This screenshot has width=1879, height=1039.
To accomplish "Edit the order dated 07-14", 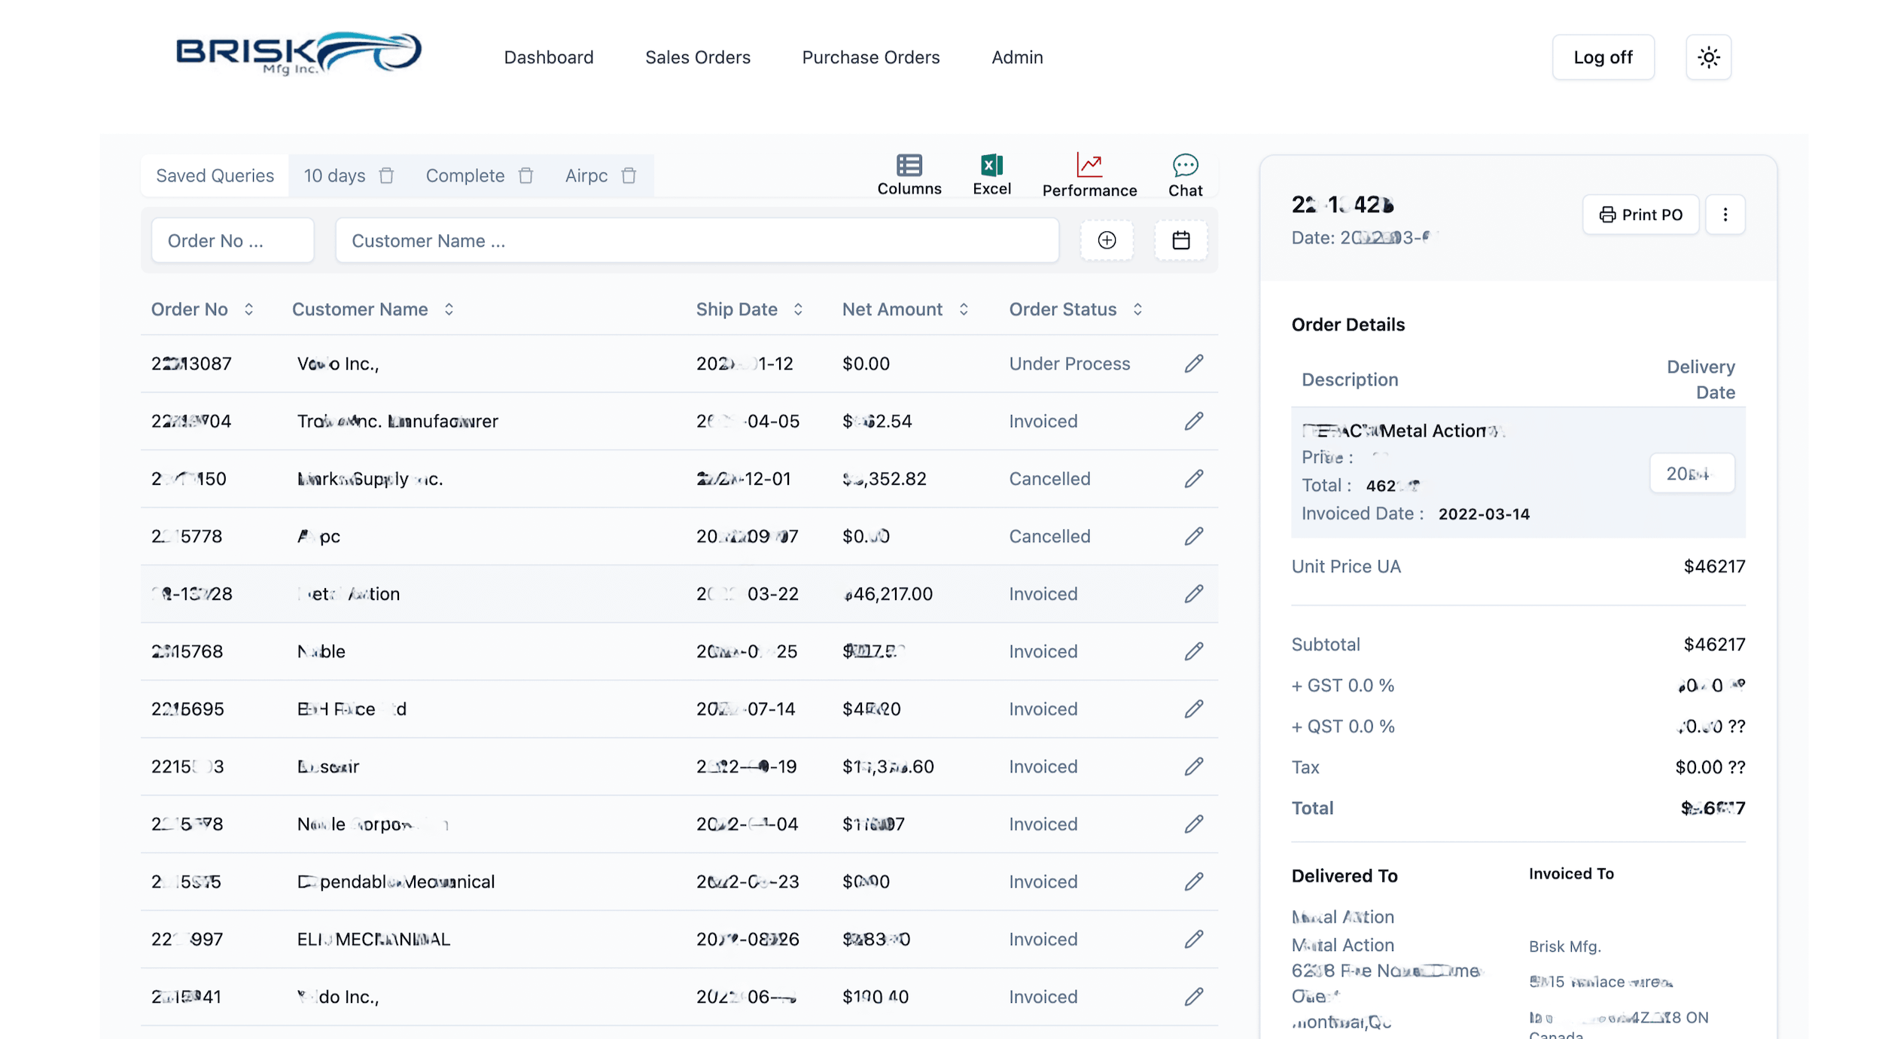I will tap(1193, 709).
